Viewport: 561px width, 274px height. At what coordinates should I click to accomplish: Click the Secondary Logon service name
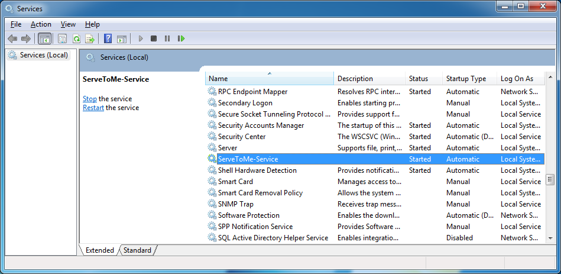pos(245,103)
